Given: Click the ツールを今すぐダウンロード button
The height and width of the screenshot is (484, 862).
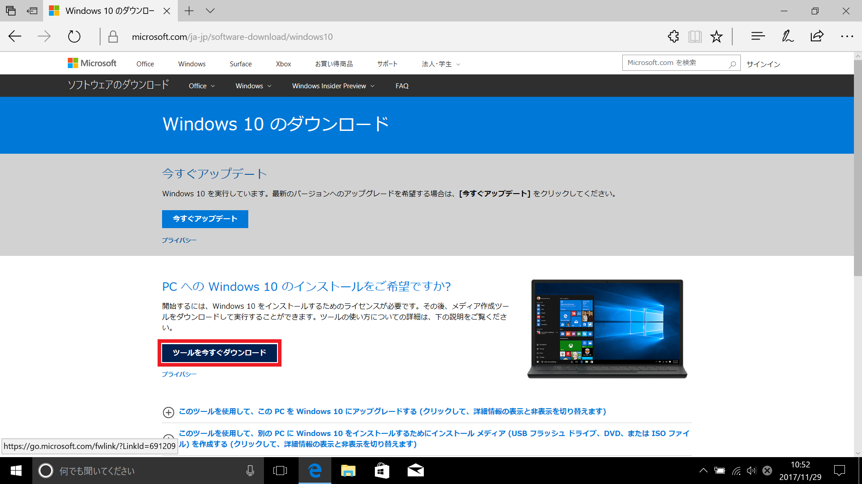Looking at the screenshot, I should click(220, 352).
